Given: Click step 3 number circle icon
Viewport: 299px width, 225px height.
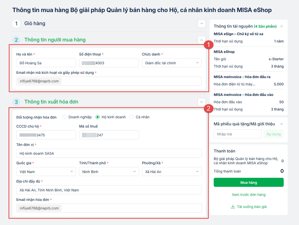Looking at the screenshot, I should pyautogui.click(x=16, y=102).
